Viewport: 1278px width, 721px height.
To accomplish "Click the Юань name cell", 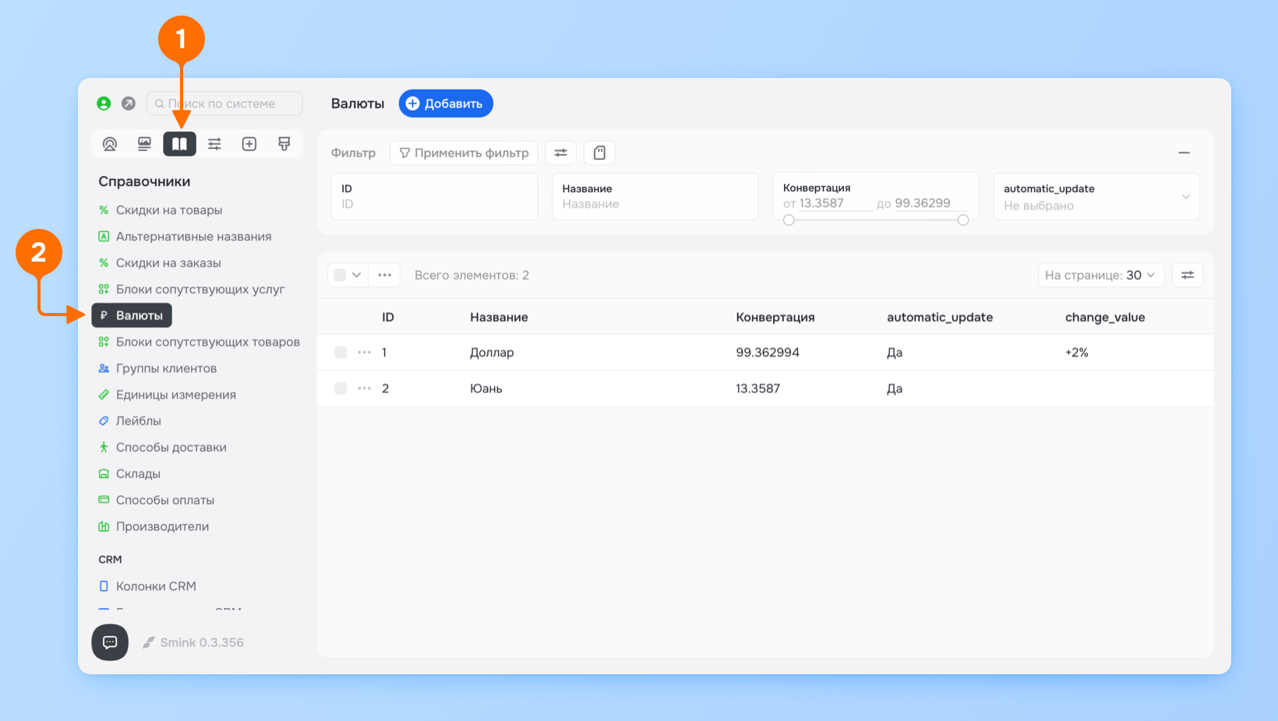I will coord(485,389).
